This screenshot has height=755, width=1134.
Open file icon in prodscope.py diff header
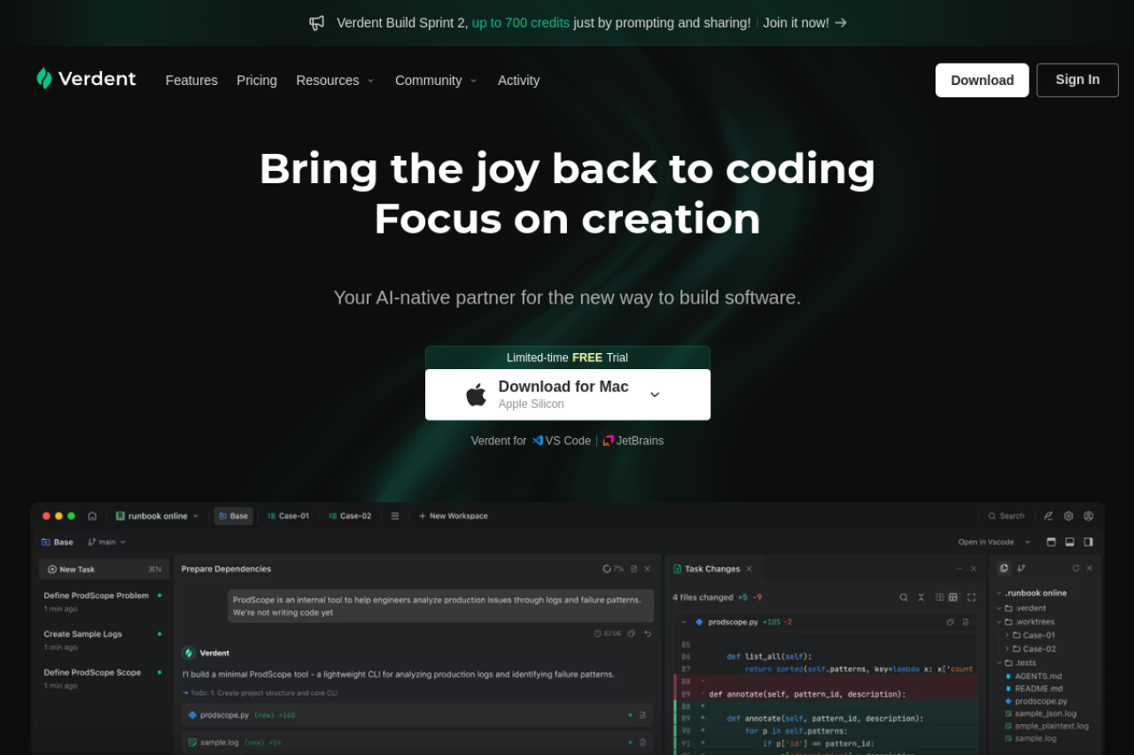[966, 622]
